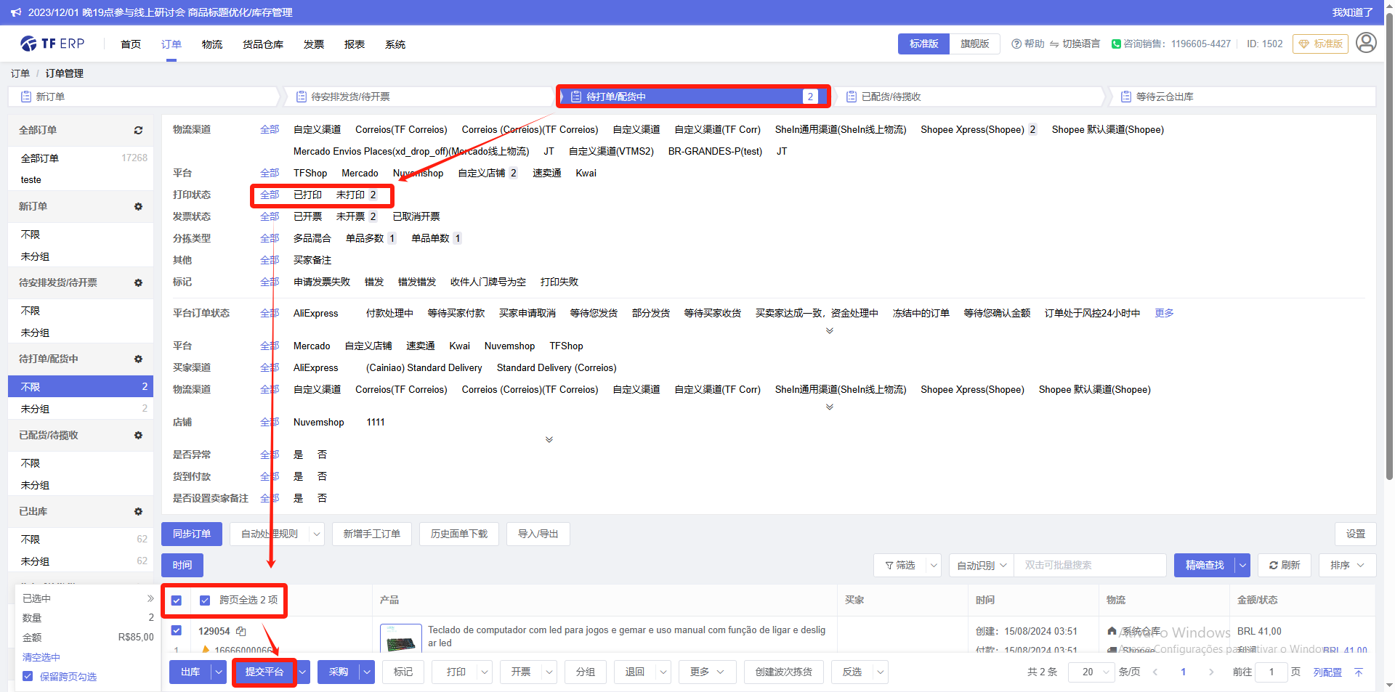The width and height of the screenshot is (1395, 692).
Task: Click the announcement megaphone icon
Action: [x=16, y=12]
